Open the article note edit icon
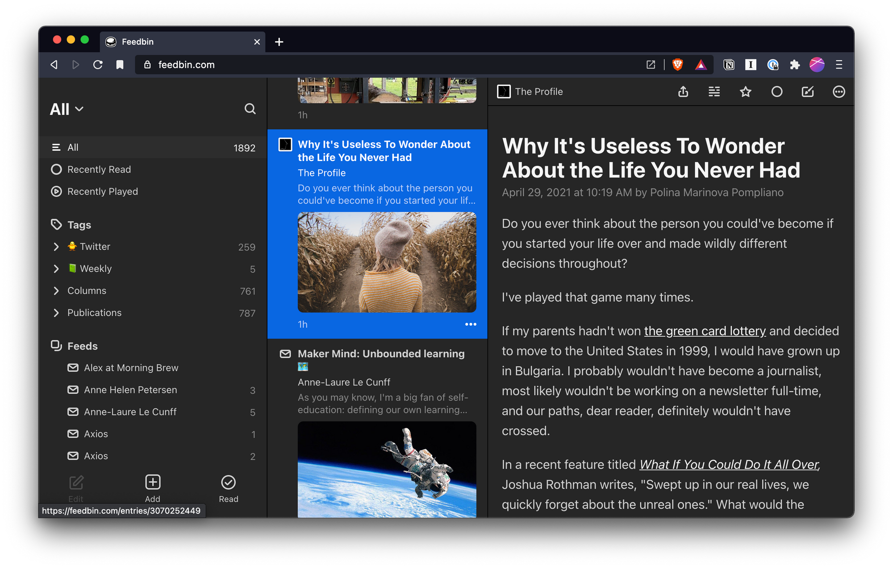This screenshot has height=569, width=893. [808, 92]
